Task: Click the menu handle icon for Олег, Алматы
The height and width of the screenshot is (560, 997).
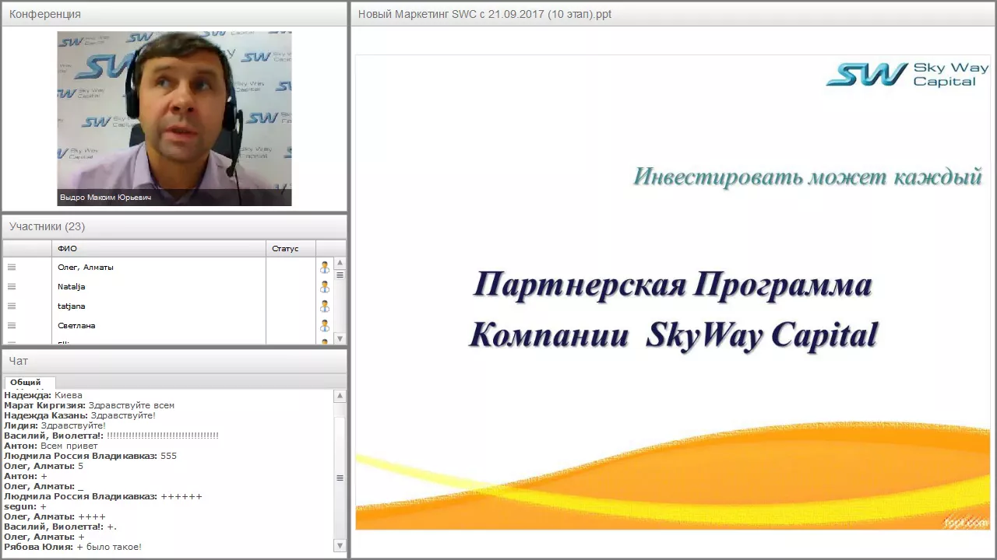Action: point(12,268)
